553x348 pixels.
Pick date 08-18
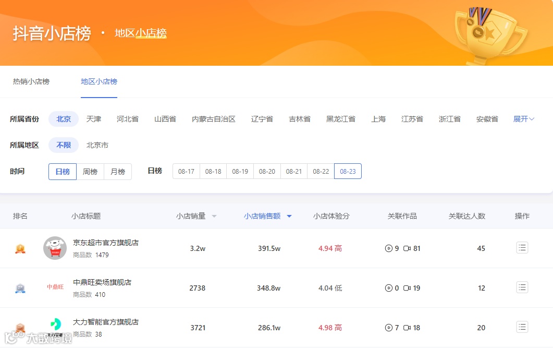(x=213, y=171)
